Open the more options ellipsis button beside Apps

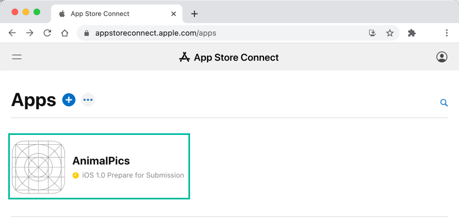click(x=88, y=100)
